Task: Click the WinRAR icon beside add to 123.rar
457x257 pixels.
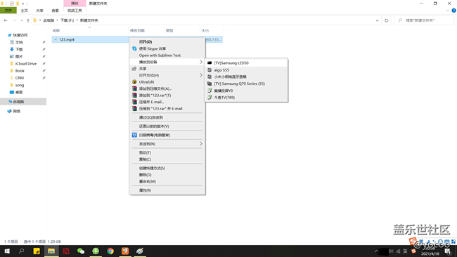Action: pos(134,95)
